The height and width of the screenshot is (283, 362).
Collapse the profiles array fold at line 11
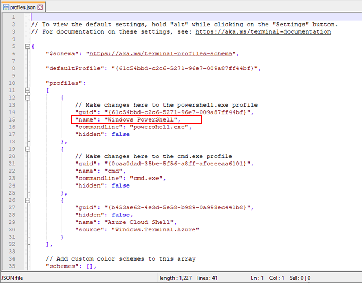27,91
